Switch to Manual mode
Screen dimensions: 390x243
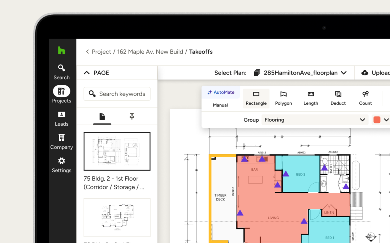(x=220, y=105)
